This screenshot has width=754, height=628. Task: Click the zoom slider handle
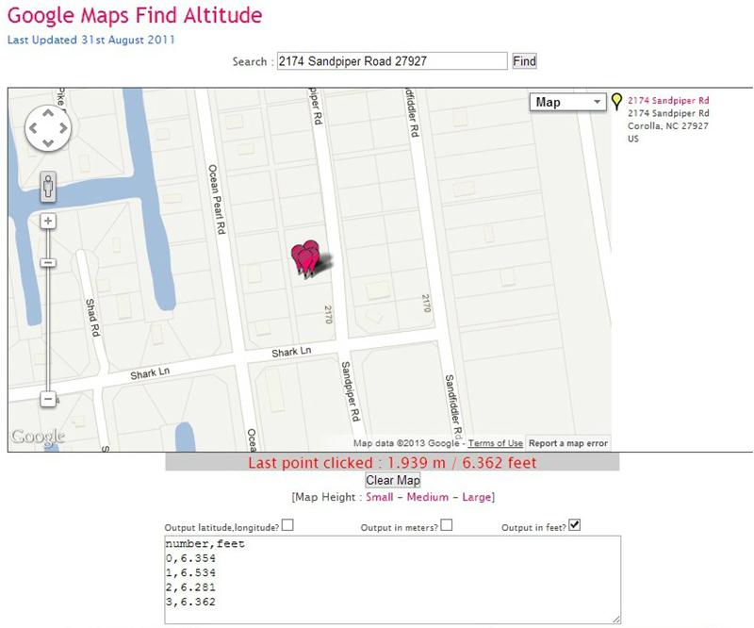48,263
